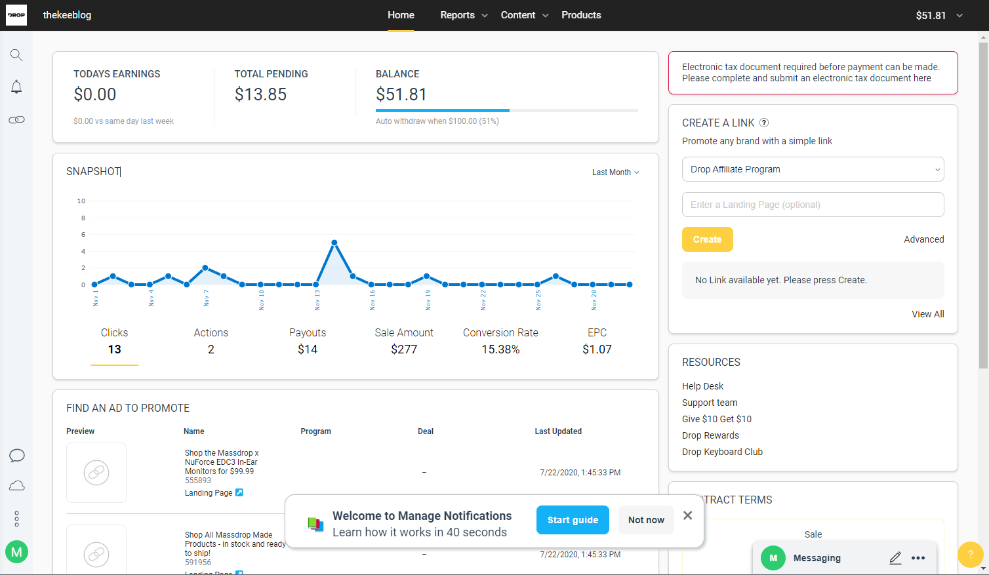Click the Total Pending $13.85 value

point(260,94)
